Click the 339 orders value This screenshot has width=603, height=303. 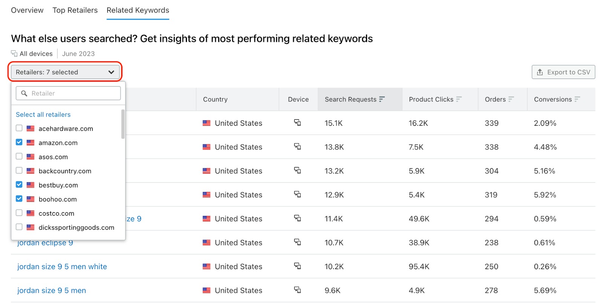(492, 123)
